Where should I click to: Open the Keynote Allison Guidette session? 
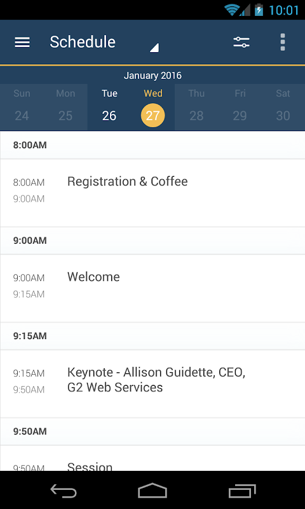[152, 384]
